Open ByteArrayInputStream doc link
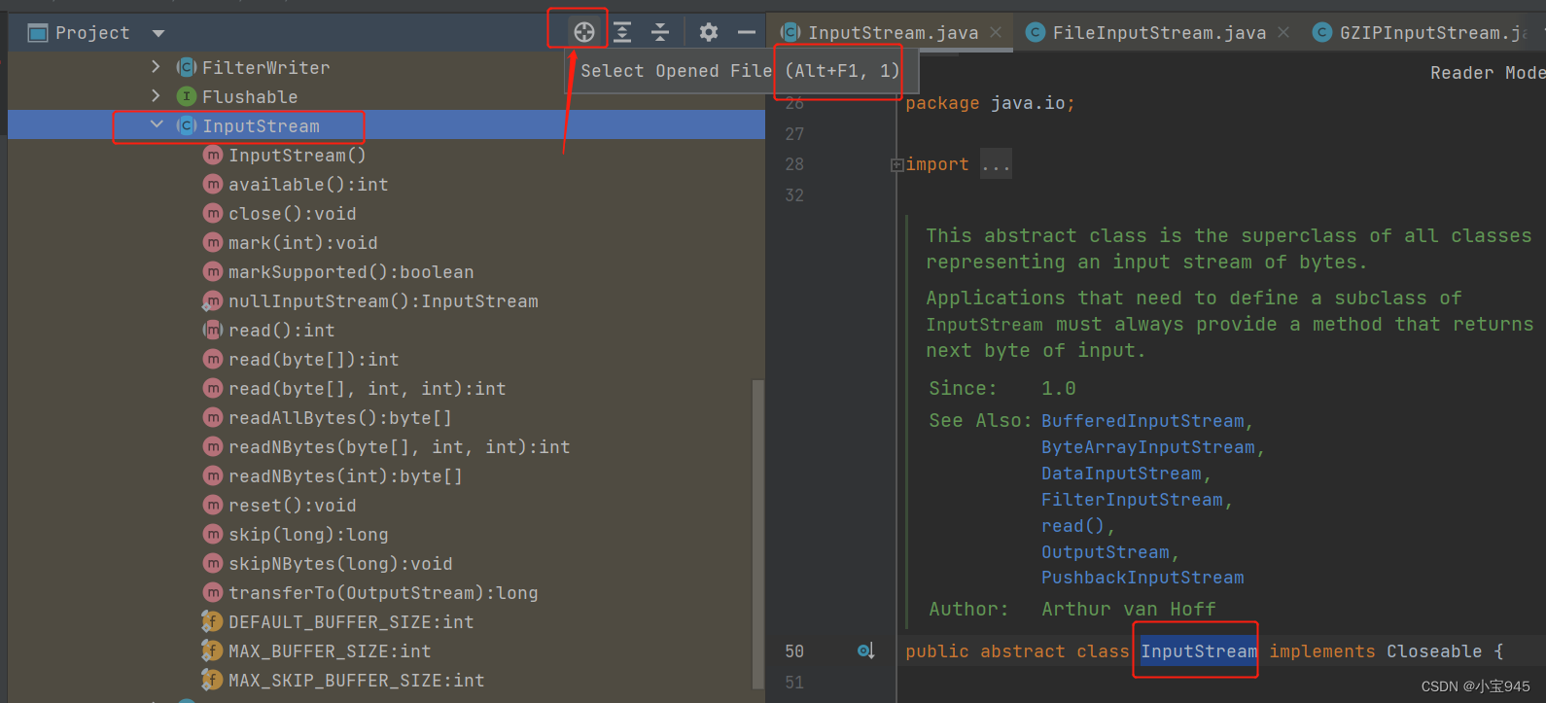 click(1148, 447)
